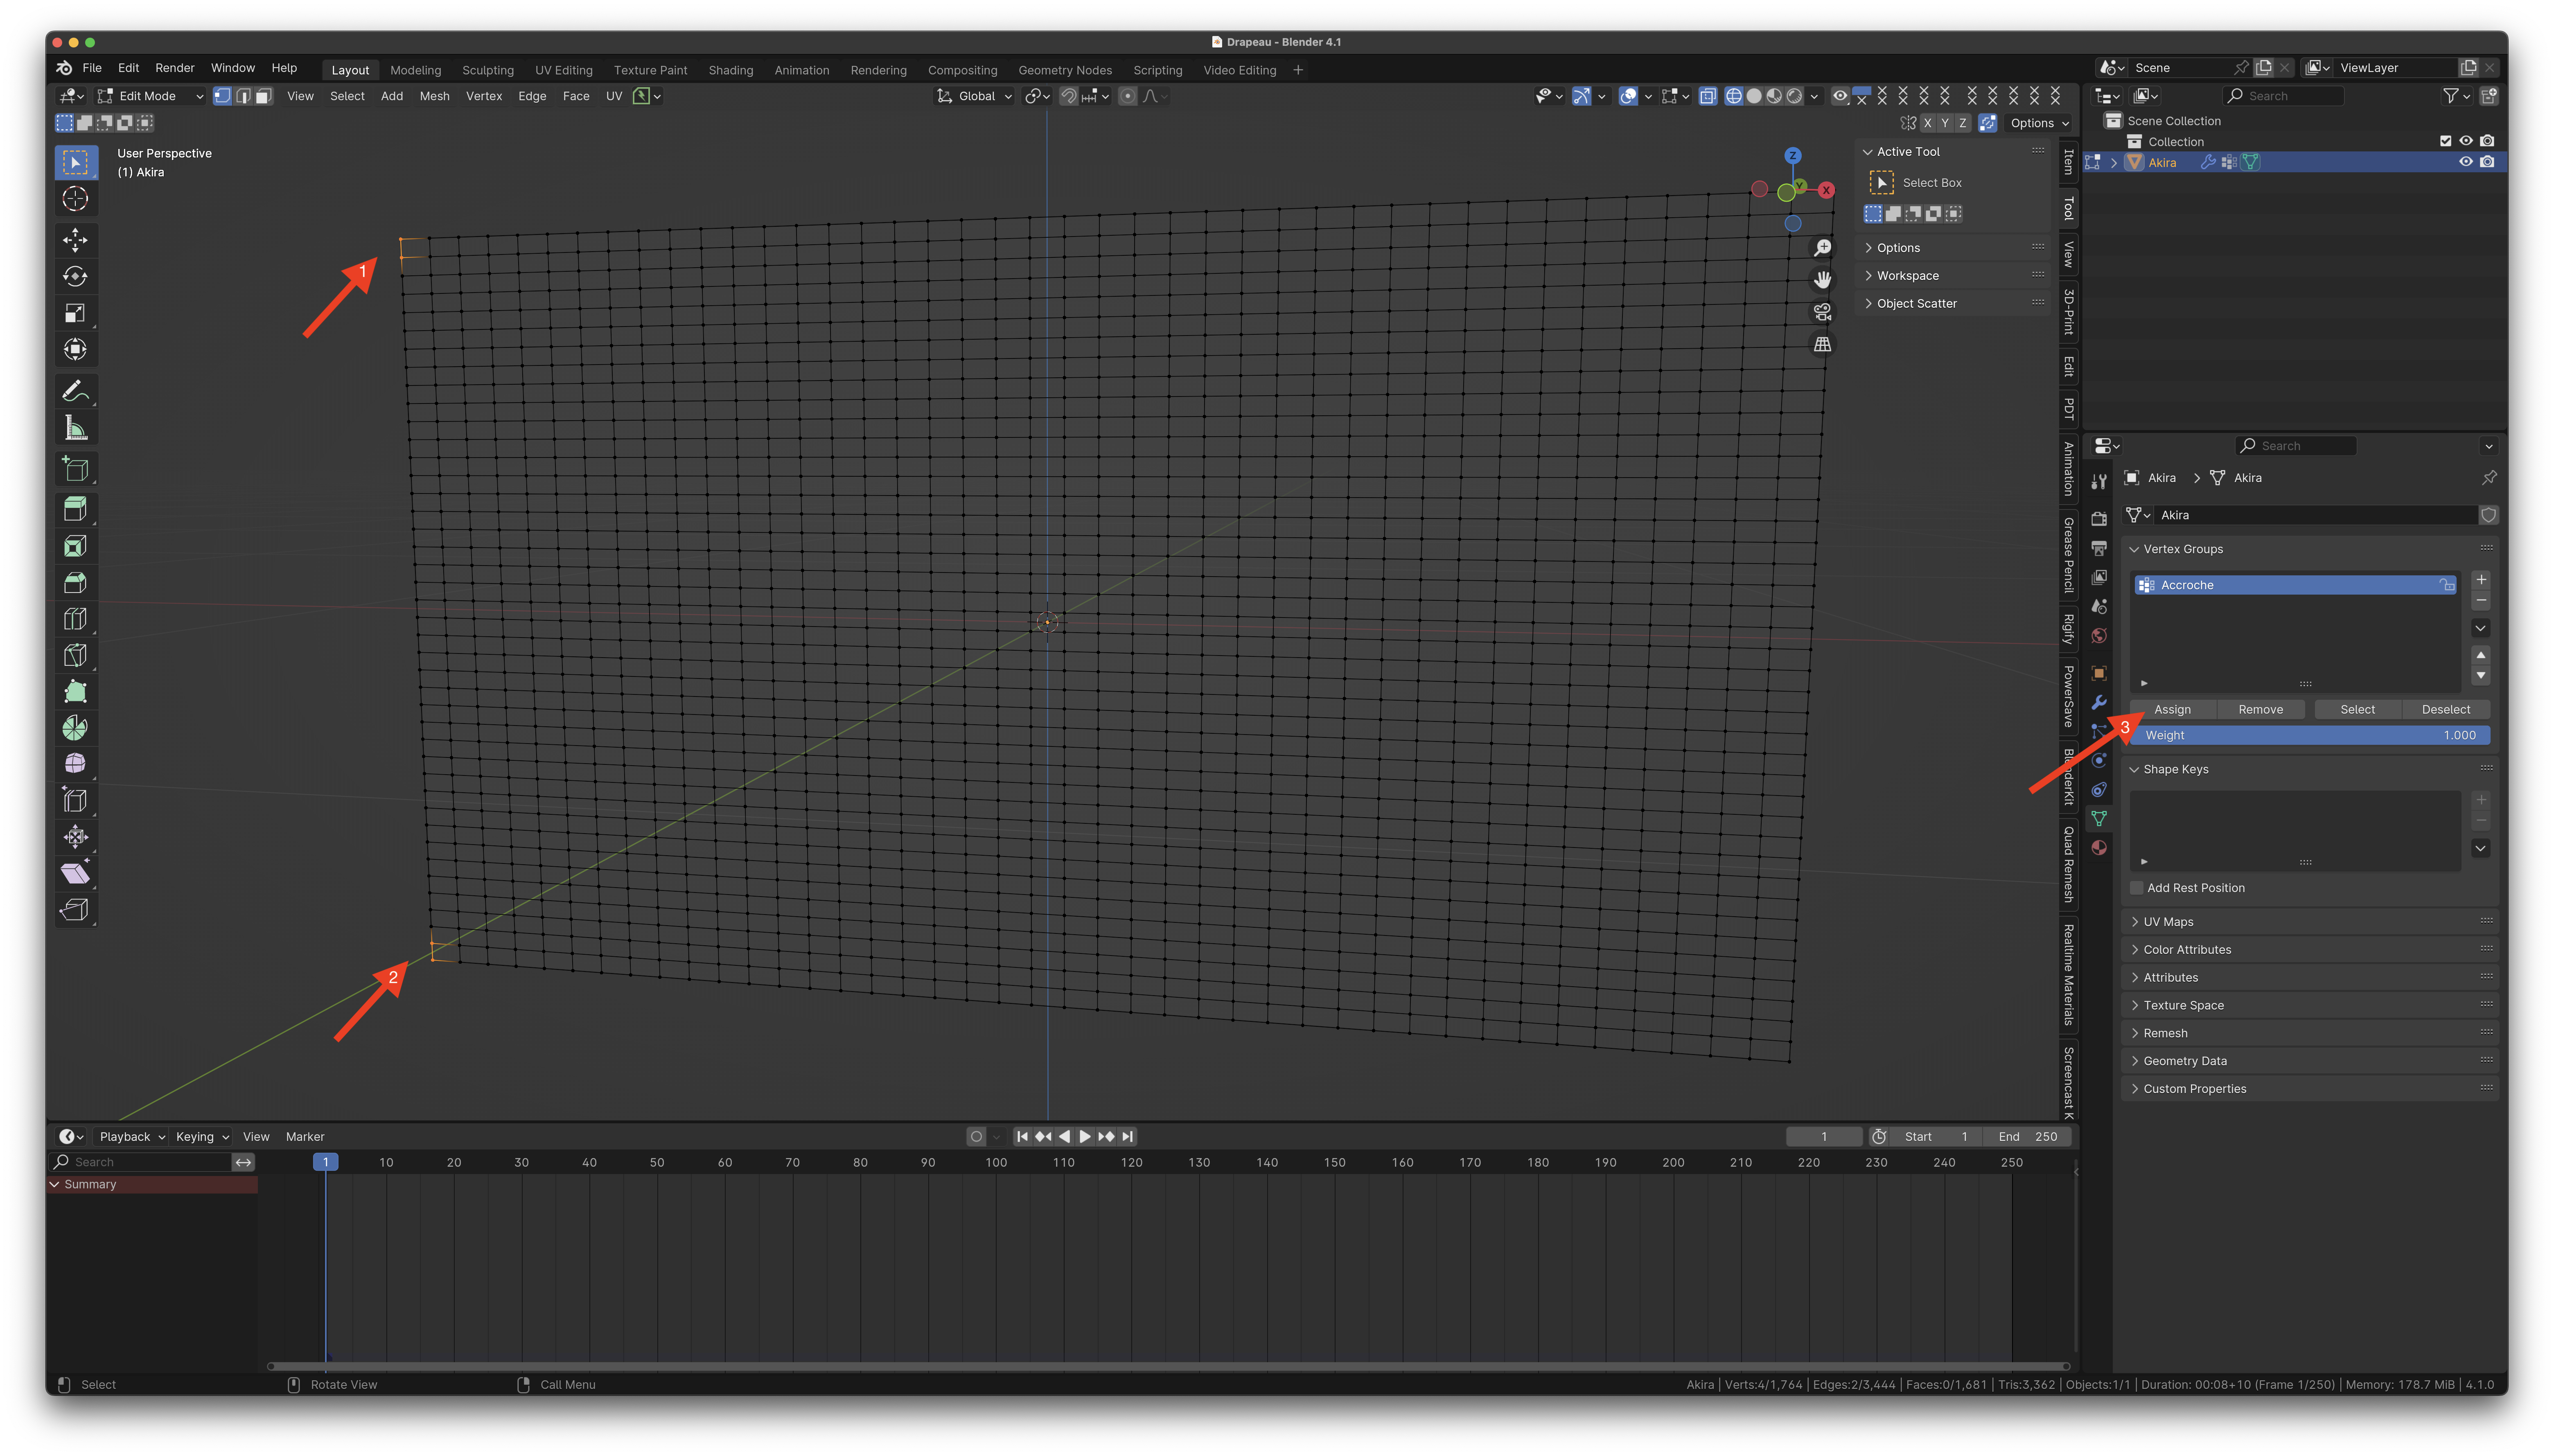Switch to face select mode
The height and width of the screenshot is (1456, 2554).
(x=264, y=96)
